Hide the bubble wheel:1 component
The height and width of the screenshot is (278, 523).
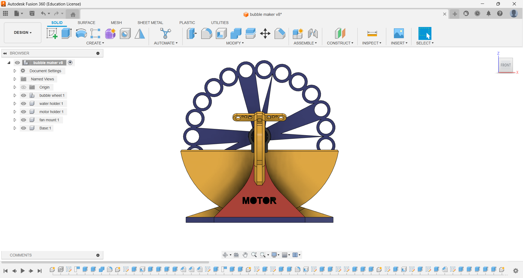(24, 95)
